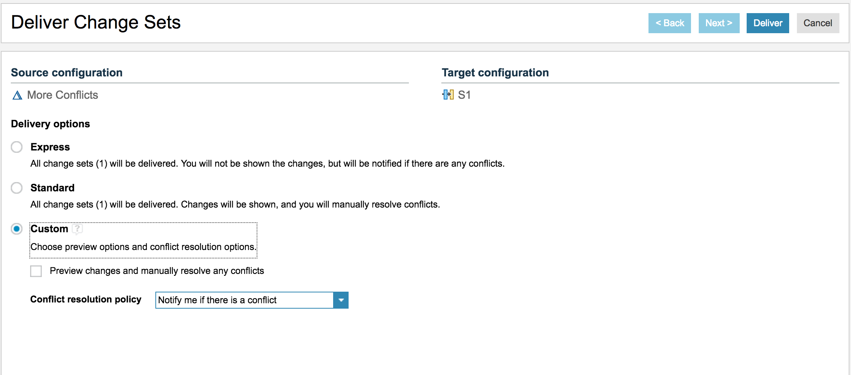Cancel the Deliver Change Sets dialog

pos(817,23)
